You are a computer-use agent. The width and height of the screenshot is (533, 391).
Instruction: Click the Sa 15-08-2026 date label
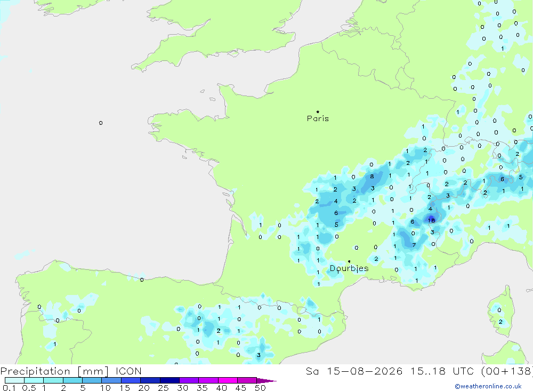point(354,371)
